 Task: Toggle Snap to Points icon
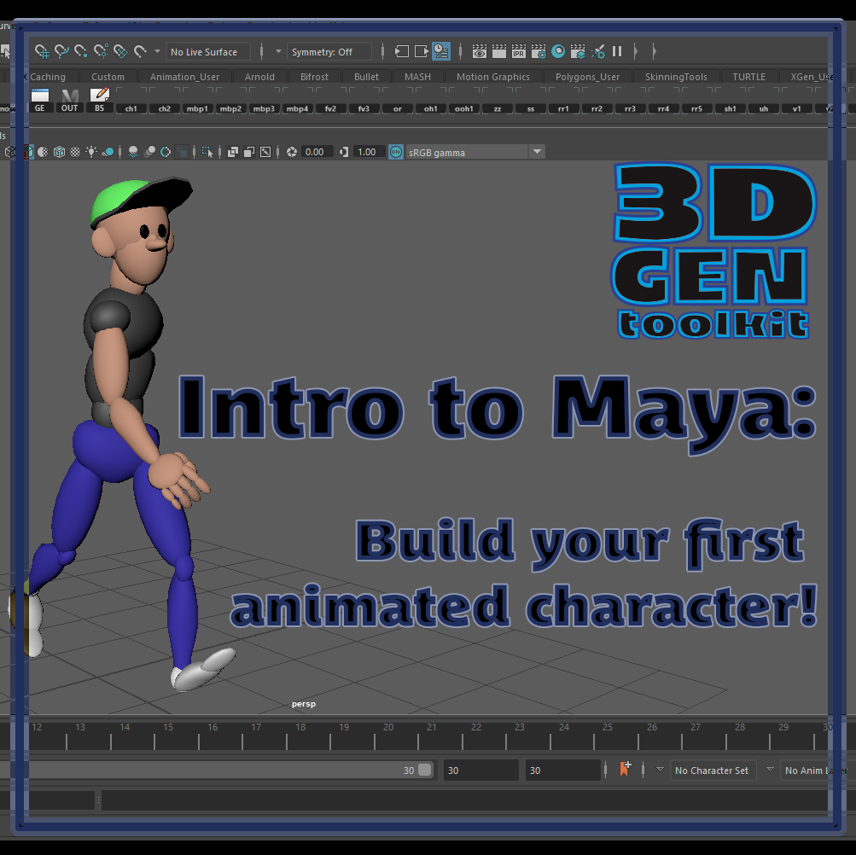(81, 51)
